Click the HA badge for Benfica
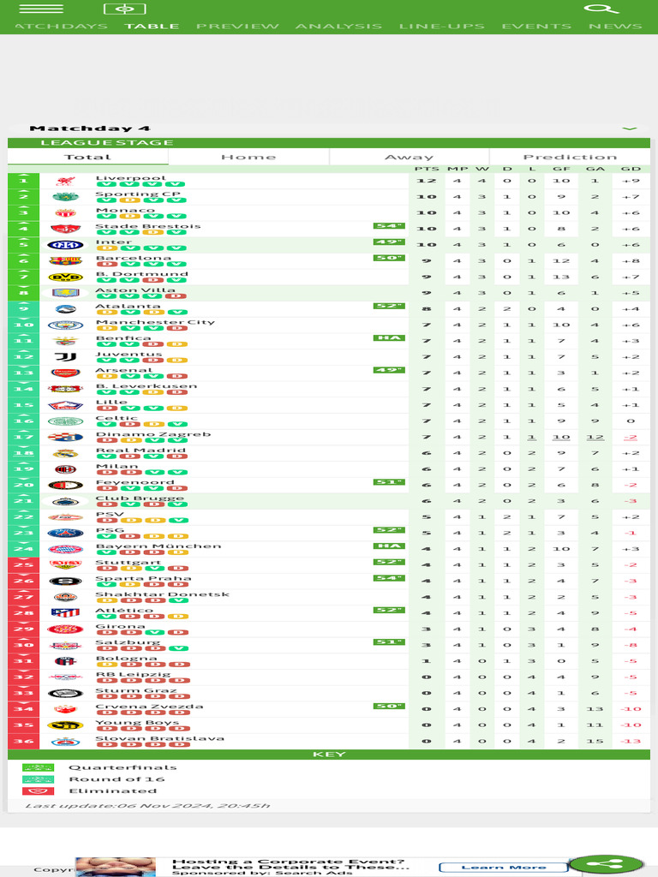Viewport: 658px width, 877px height. coord(389,337)
